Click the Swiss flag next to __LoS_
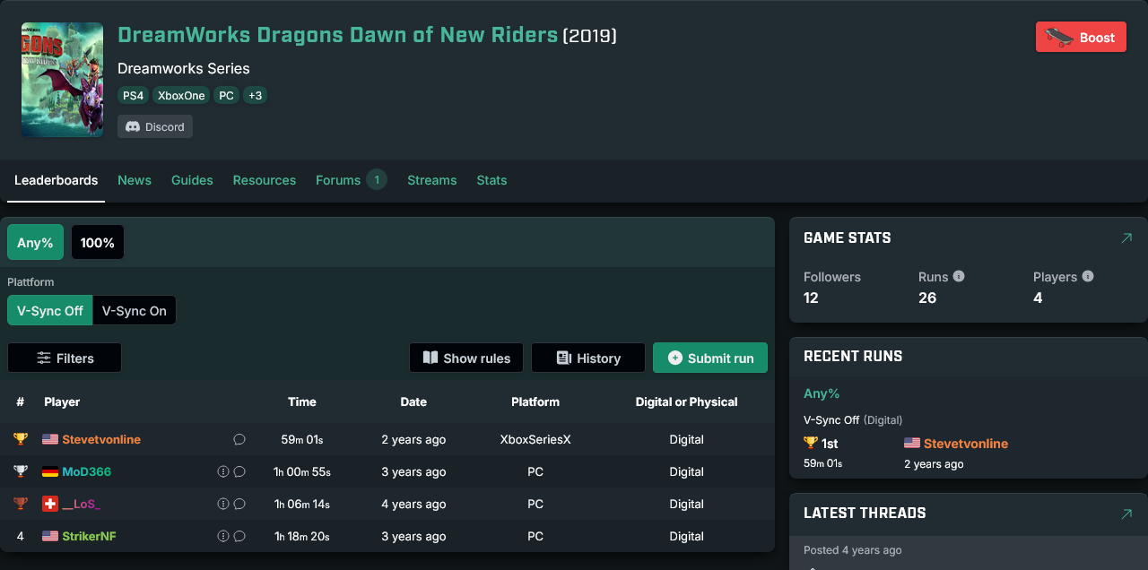Viewport: 1148px width, 570px height. pos(50,504)
